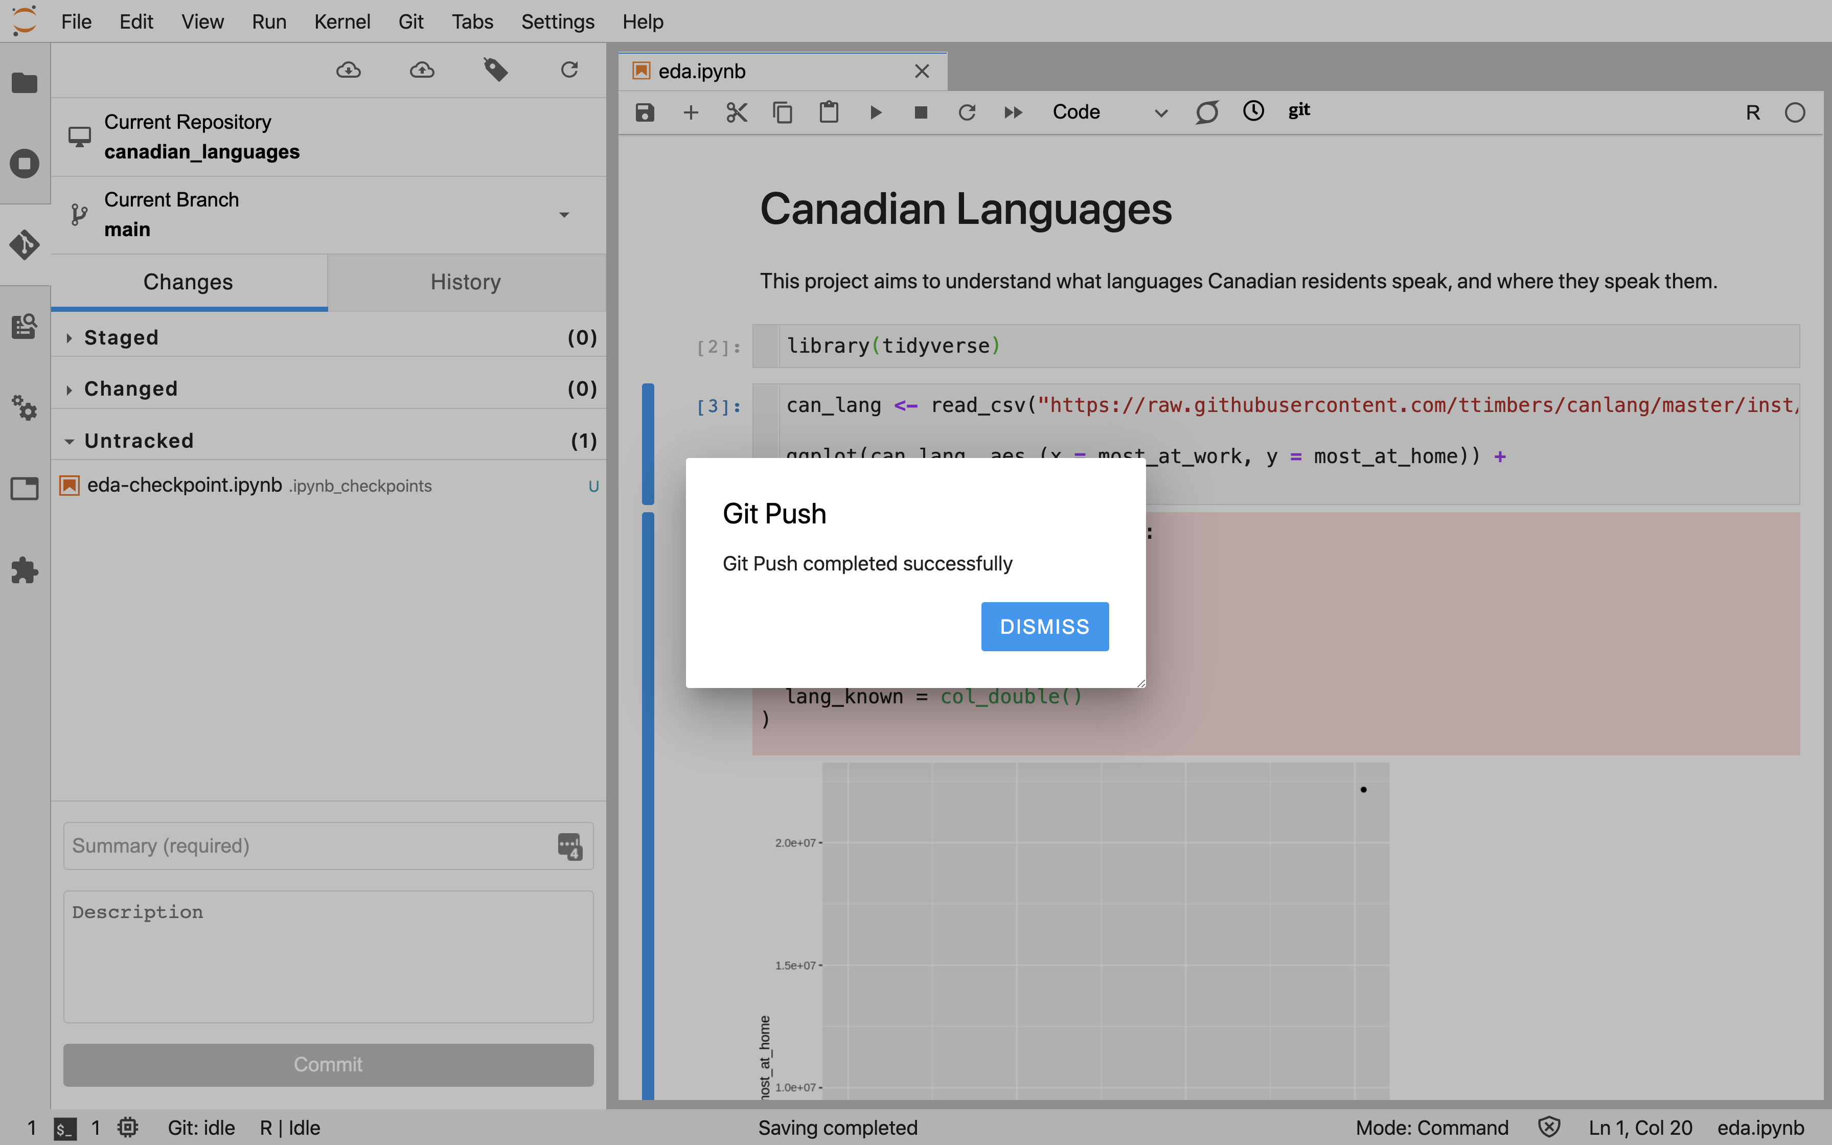Screen dimensions: 1832x1145
Task: Expand the Staged files section
Action: pos(329,338)
